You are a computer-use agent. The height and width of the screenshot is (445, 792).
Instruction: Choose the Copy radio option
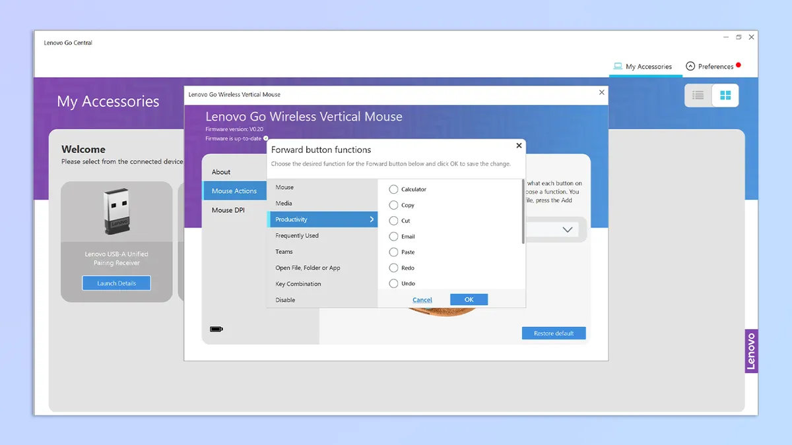(394, 205)
